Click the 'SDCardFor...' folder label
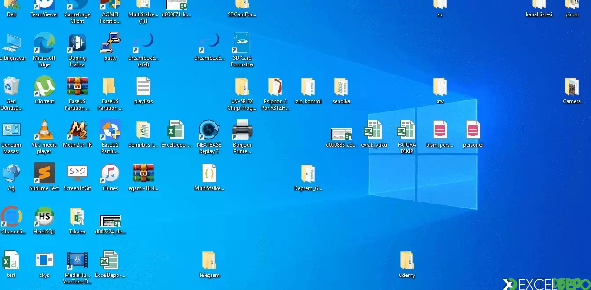The image size is (591, 290). coord(242,14)
